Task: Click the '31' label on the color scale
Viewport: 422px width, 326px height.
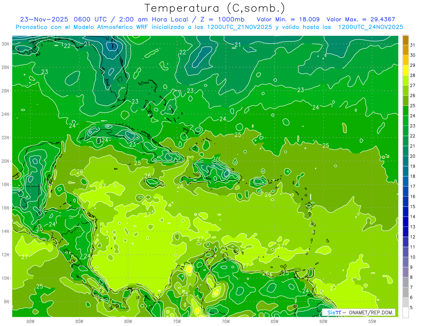Action: (x=413, y=45)
